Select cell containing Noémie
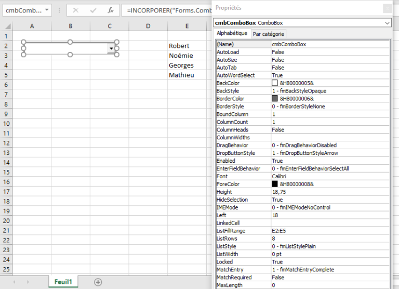The height and width of the screenshot is (289, 399). point(181,56)
